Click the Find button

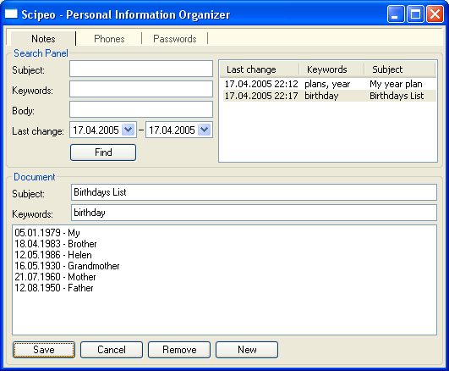103,152
